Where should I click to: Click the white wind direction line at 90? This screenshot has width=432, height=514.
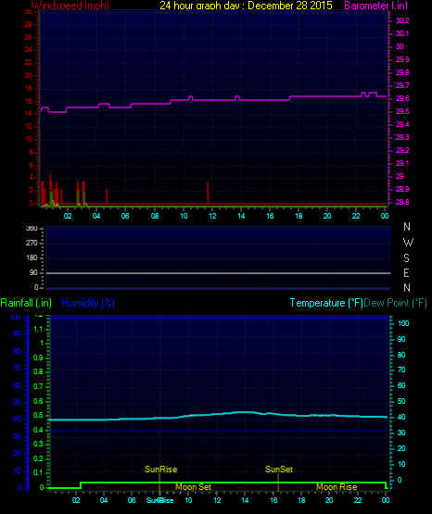218,273
